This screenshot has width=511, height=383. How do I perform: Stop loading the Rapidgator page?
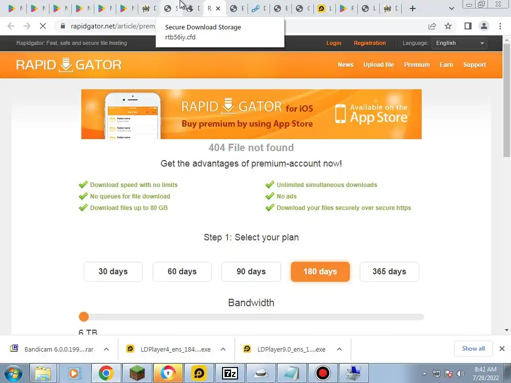point(43,26)
